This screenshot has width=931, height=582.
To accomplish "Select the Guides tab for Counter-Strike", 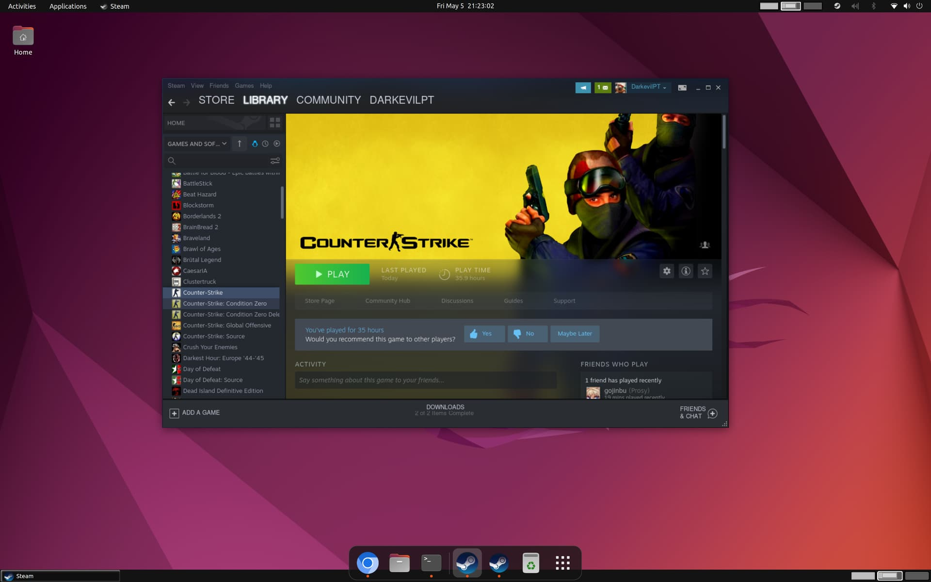I will (513, 300).
